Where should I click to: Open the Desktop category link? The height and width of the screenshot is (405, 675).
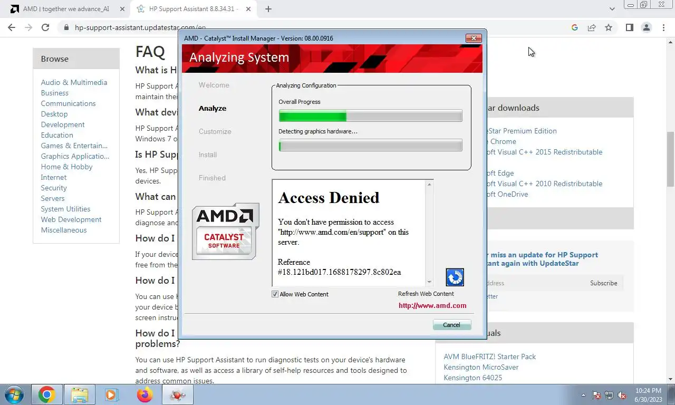click(x=54, y=114)
